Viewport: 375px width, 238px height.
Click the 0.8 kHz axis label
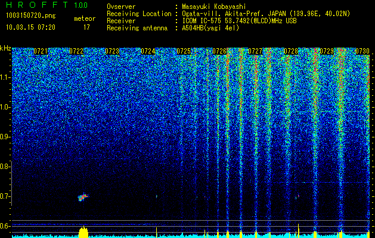pyautogui.click(x=5, y=167)
